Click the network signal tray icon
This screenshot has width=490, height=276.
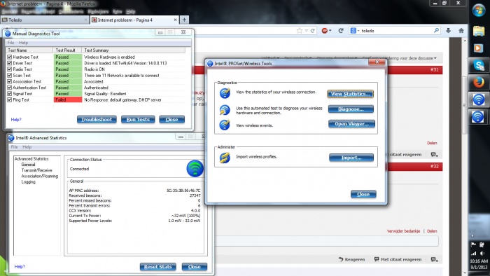[474, 254]
